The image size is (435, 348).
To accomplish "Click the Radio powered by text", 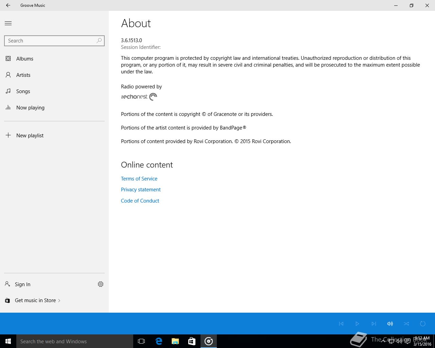I will click(141, 87).
